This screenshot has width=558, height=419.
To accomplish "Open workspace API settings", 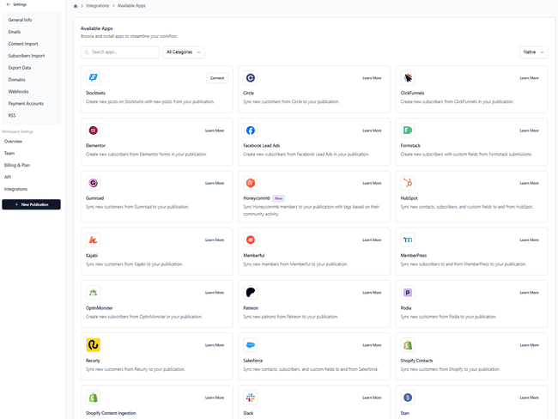I will pos(8,177).
